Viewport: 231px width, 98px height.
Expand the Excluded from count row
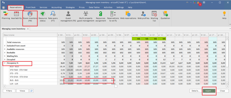pyautogui.click(x=4, y=46)
